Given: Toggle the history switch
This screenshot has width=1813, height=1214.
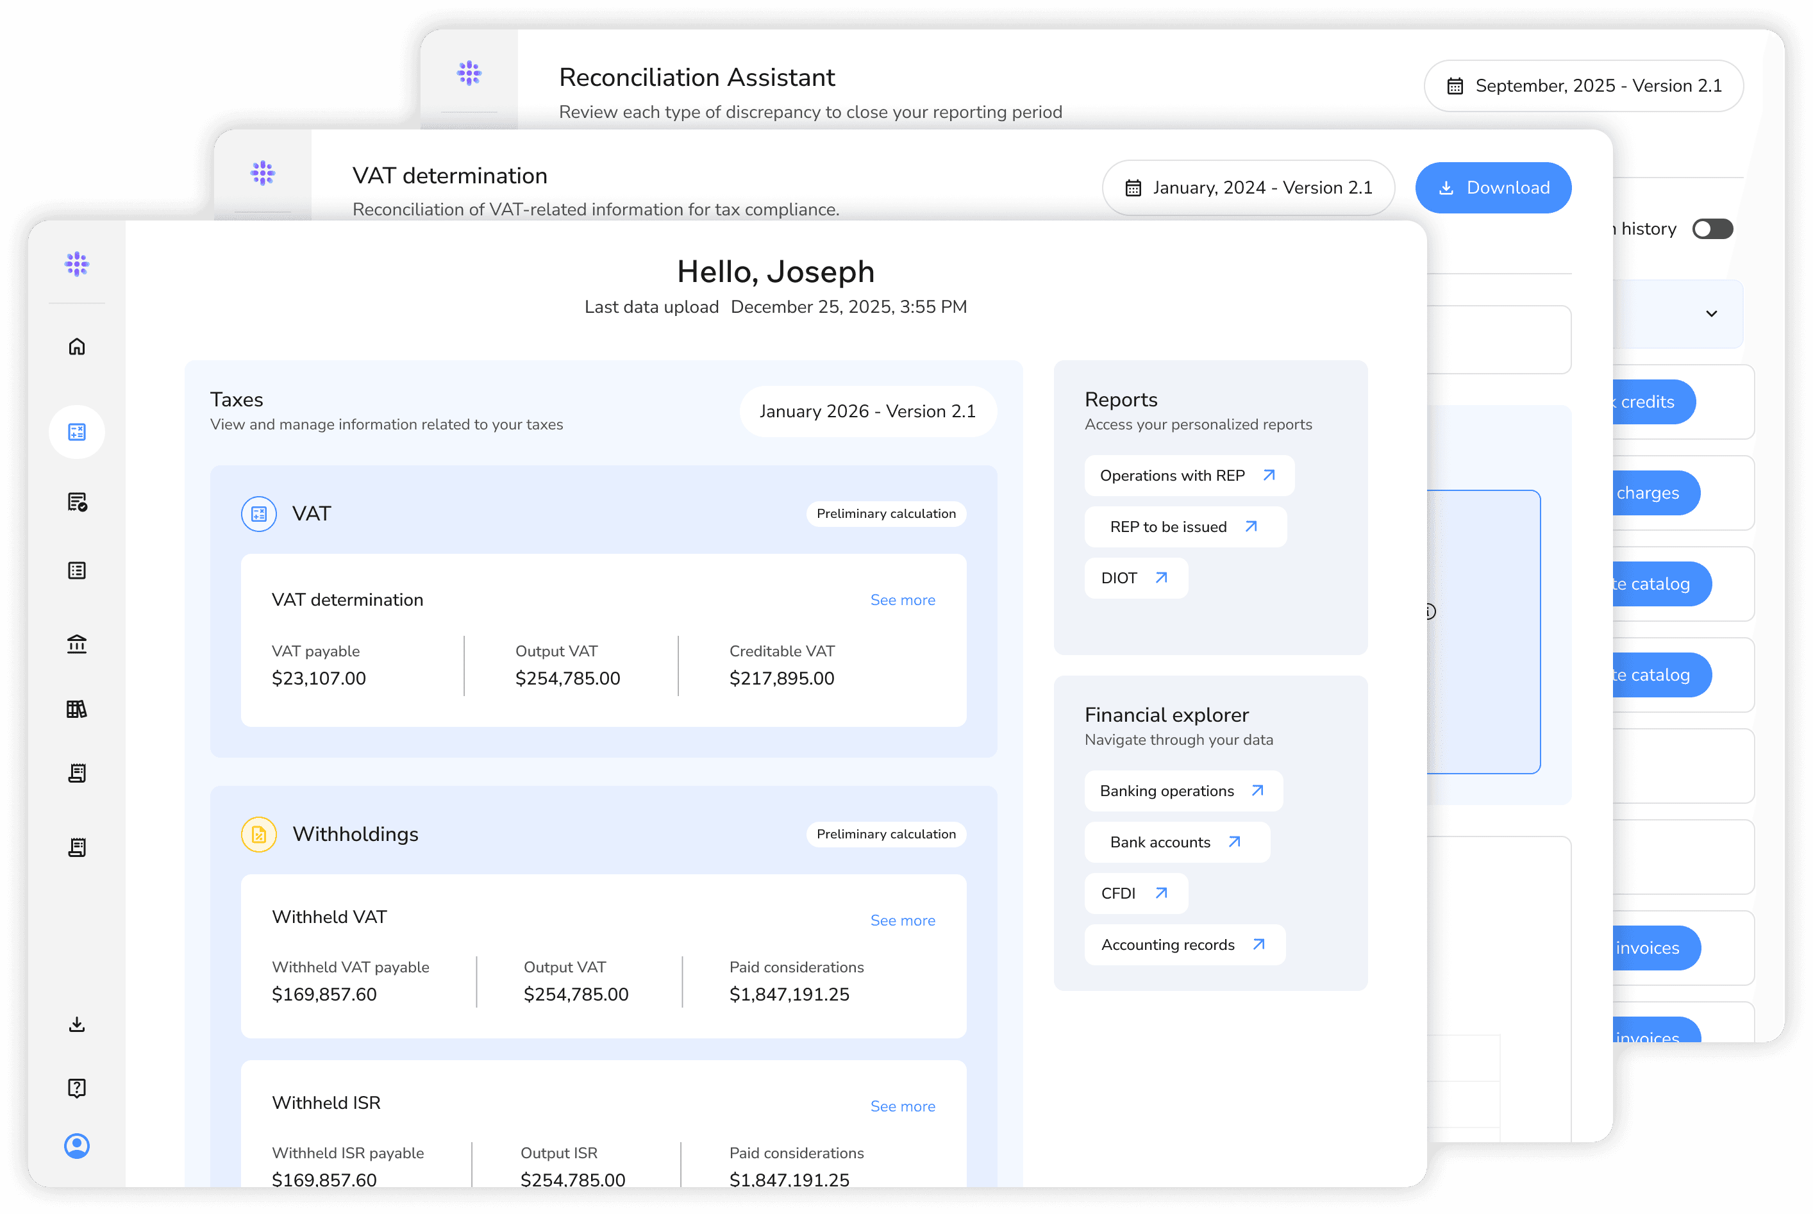Looking at the screenshot, I should [1712, 229].
